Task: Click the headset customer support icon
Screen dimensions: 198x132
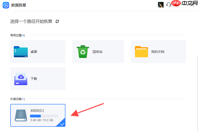Action: [x=168, y=5]
